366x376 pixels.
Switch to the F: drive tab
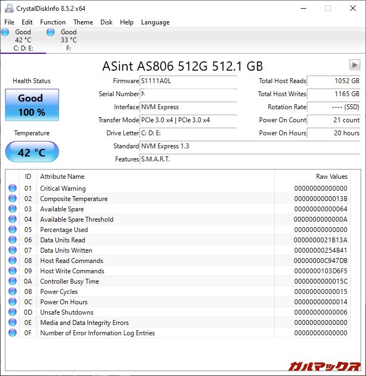point(68,40)
